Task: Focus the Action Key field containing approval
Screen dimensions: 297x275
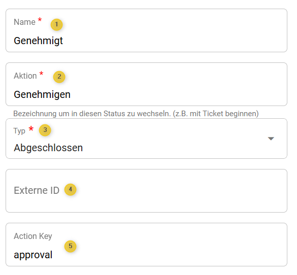Action: (146, 245)
